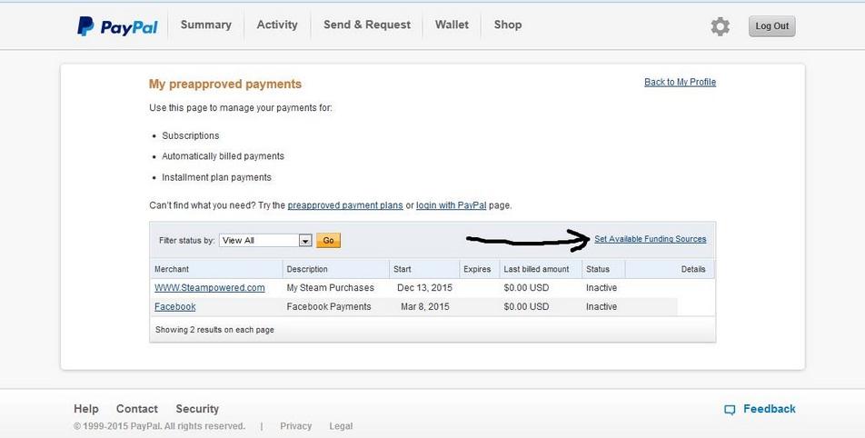This screenshot has width=865, height=438.
Task: Open the preapproved payment plans link
Action: pos(345,205)
